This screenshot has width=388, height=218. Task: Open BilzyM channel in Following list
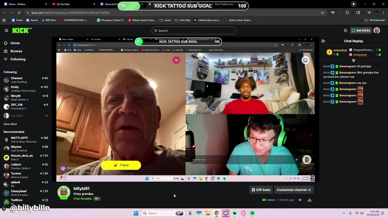[x=26, y=97]
